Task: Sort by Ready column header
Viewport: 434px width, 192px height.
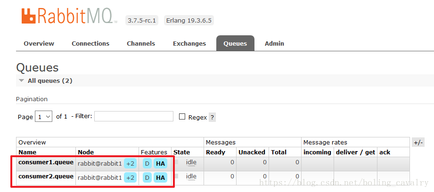Action: (x=216, y=152)
